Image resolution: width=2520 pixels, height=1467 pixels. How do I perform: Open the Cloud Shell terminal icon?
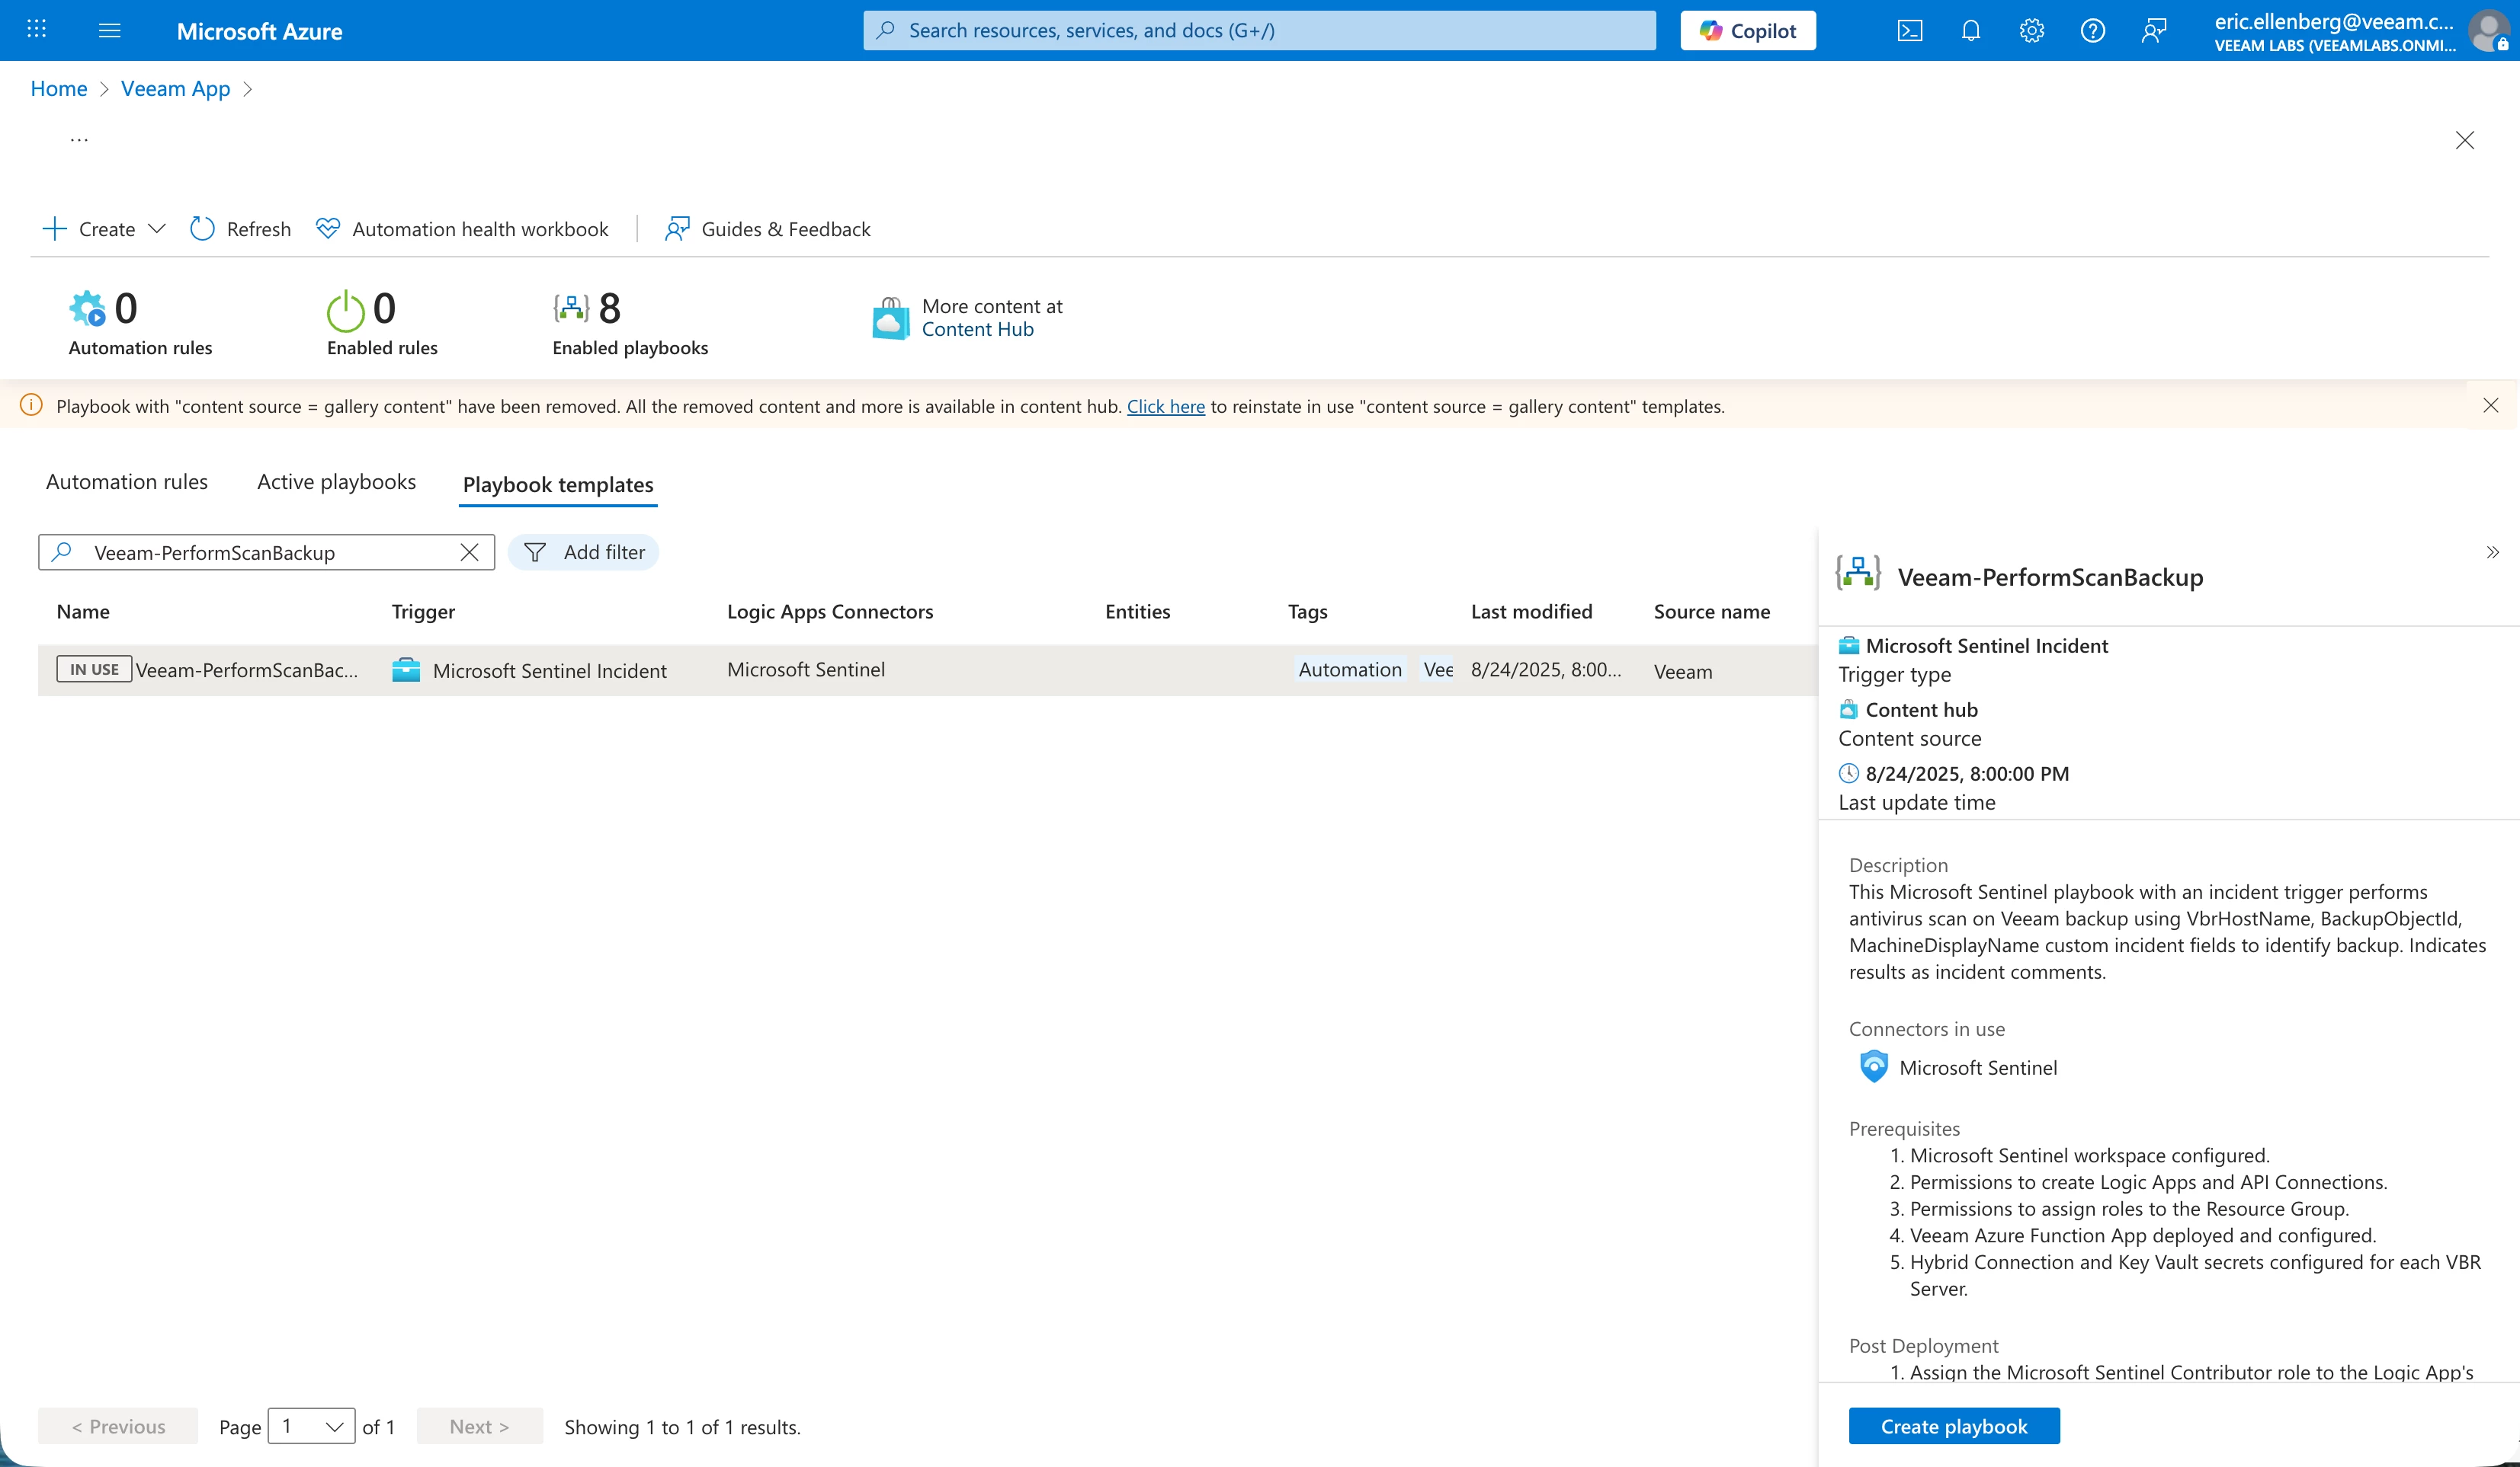(x=1909, y=31)
